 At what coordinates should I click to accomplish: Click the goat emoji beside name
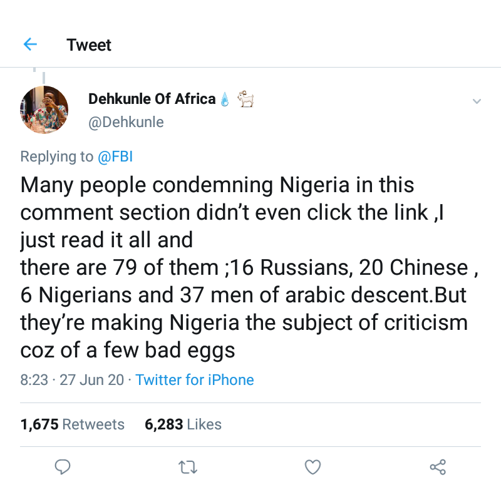245,99
